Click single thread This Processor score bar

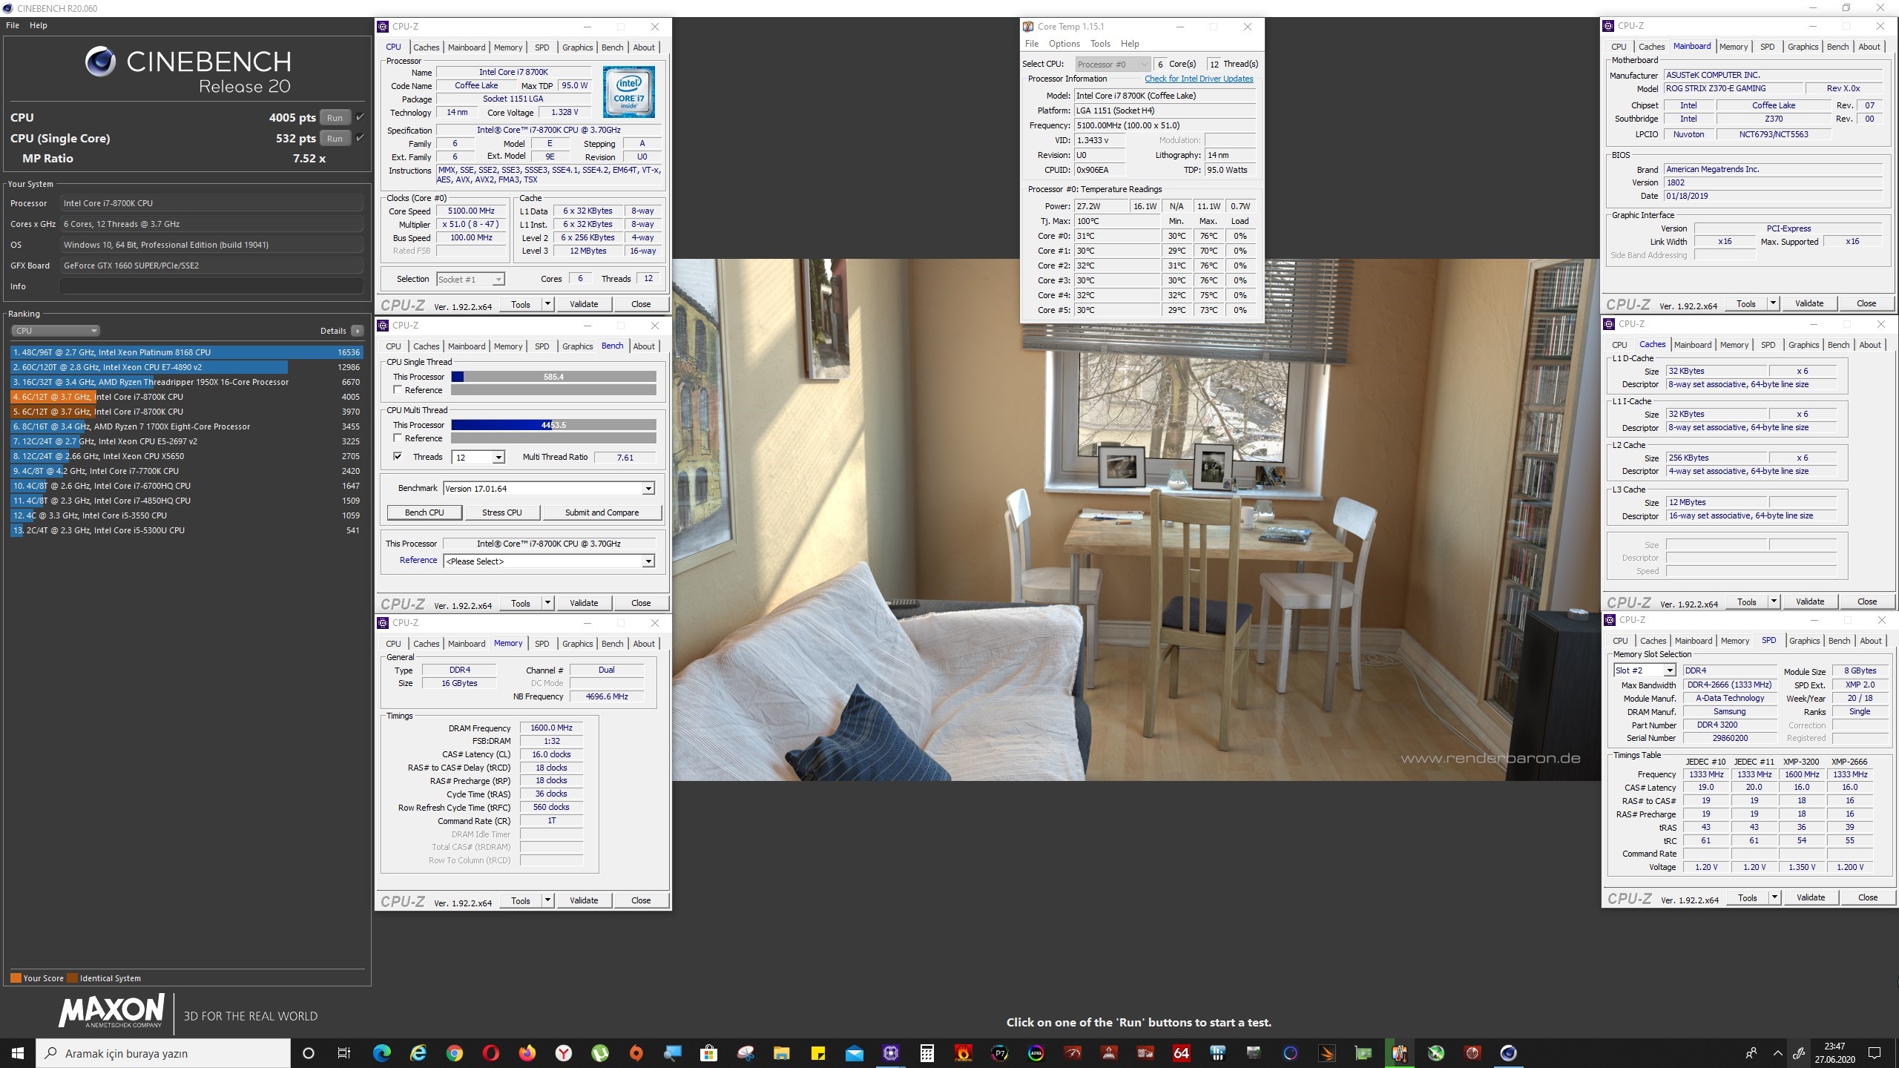pos(553,377)
